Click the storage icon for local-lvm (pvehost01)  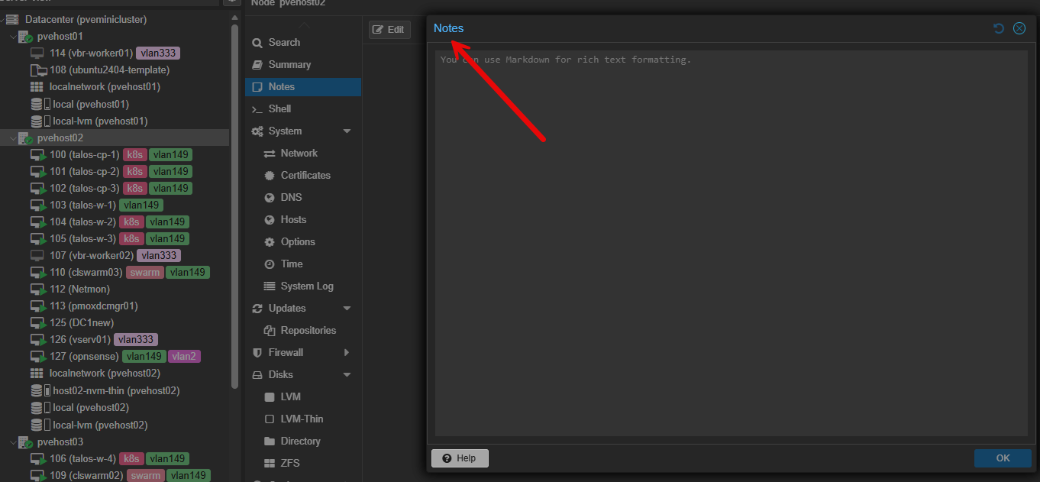tap(37, 121)
